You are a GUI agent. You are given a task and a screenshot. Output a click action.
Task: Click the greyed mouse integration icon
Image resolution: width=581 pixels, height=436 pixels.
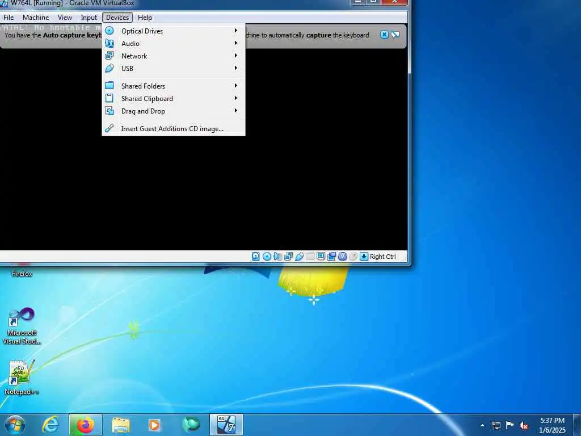[x=353, y=257]
